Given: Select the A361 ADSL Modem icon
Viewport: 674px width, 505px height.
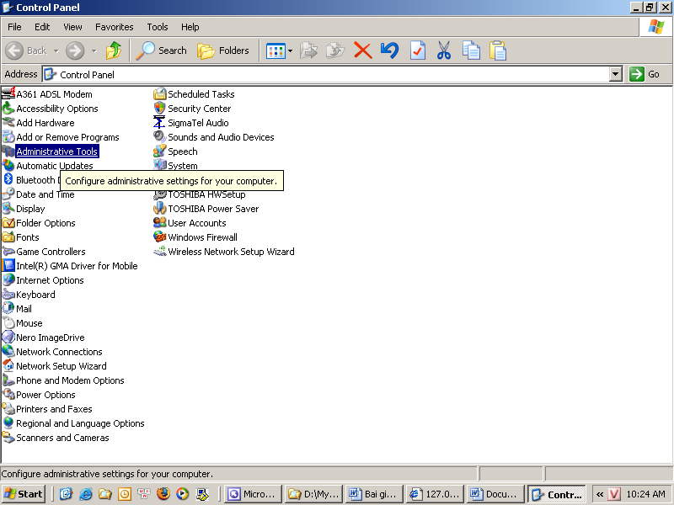Looking at the screenshot, I should (x=8, y=93).
